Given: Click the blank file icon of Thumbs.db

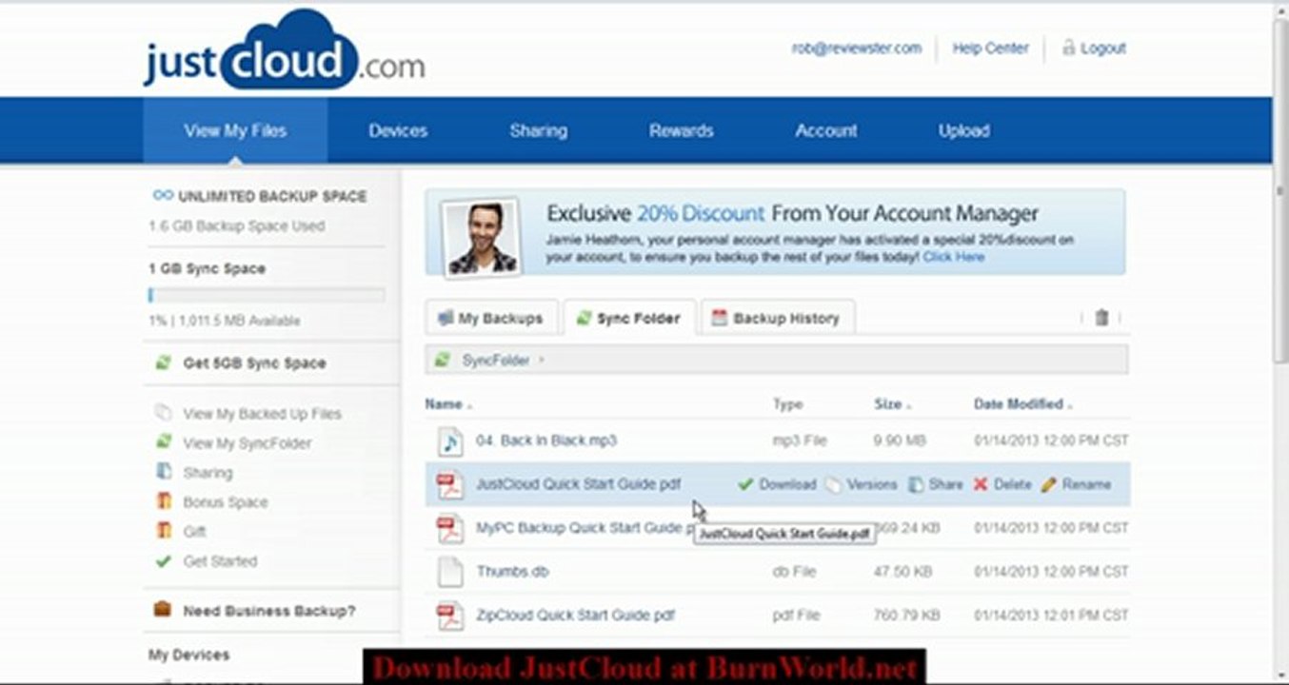Looking at the screenshot, I should 449,572.
